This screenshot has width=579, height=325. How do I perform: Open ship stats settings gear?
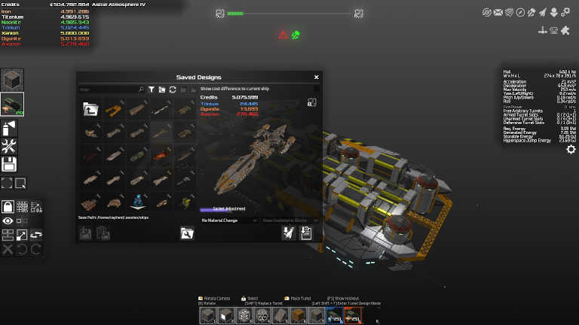[571, 150]
